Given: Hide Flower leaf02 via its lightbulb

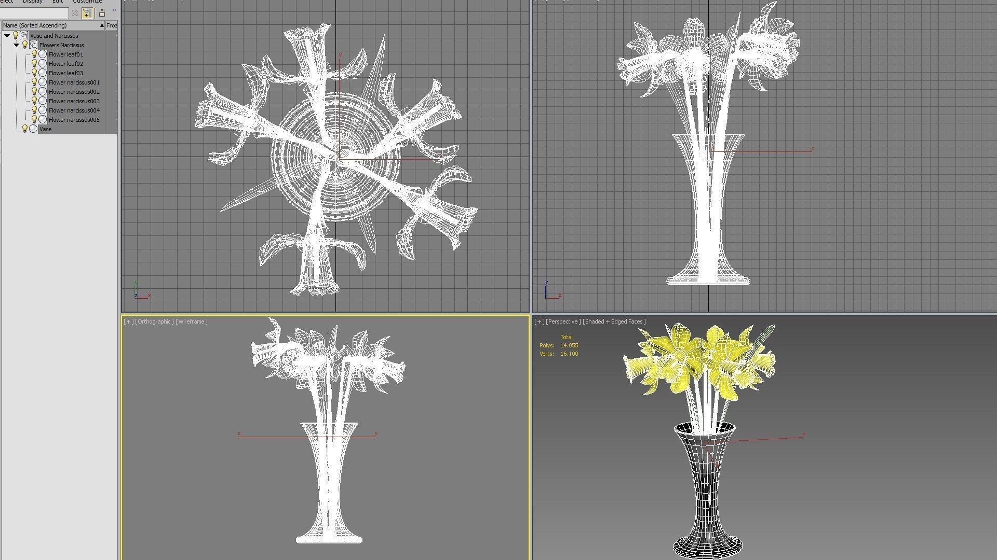Looking at the screenshot, I should tap(34, 63).
